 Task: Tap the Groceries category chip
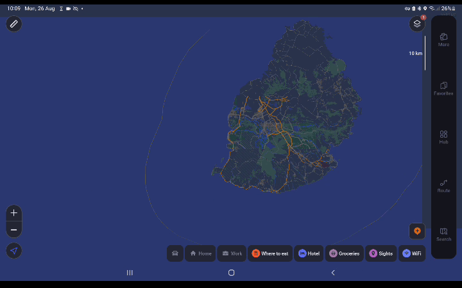(x=345, y=253)
